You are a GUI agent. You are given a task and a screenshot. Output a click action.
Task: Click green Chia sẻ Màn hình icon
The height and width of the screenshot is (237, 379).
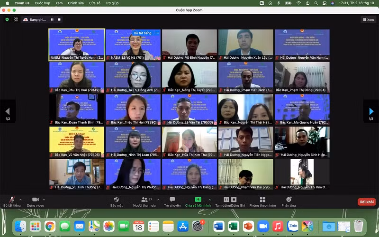[x=198, y=200]
